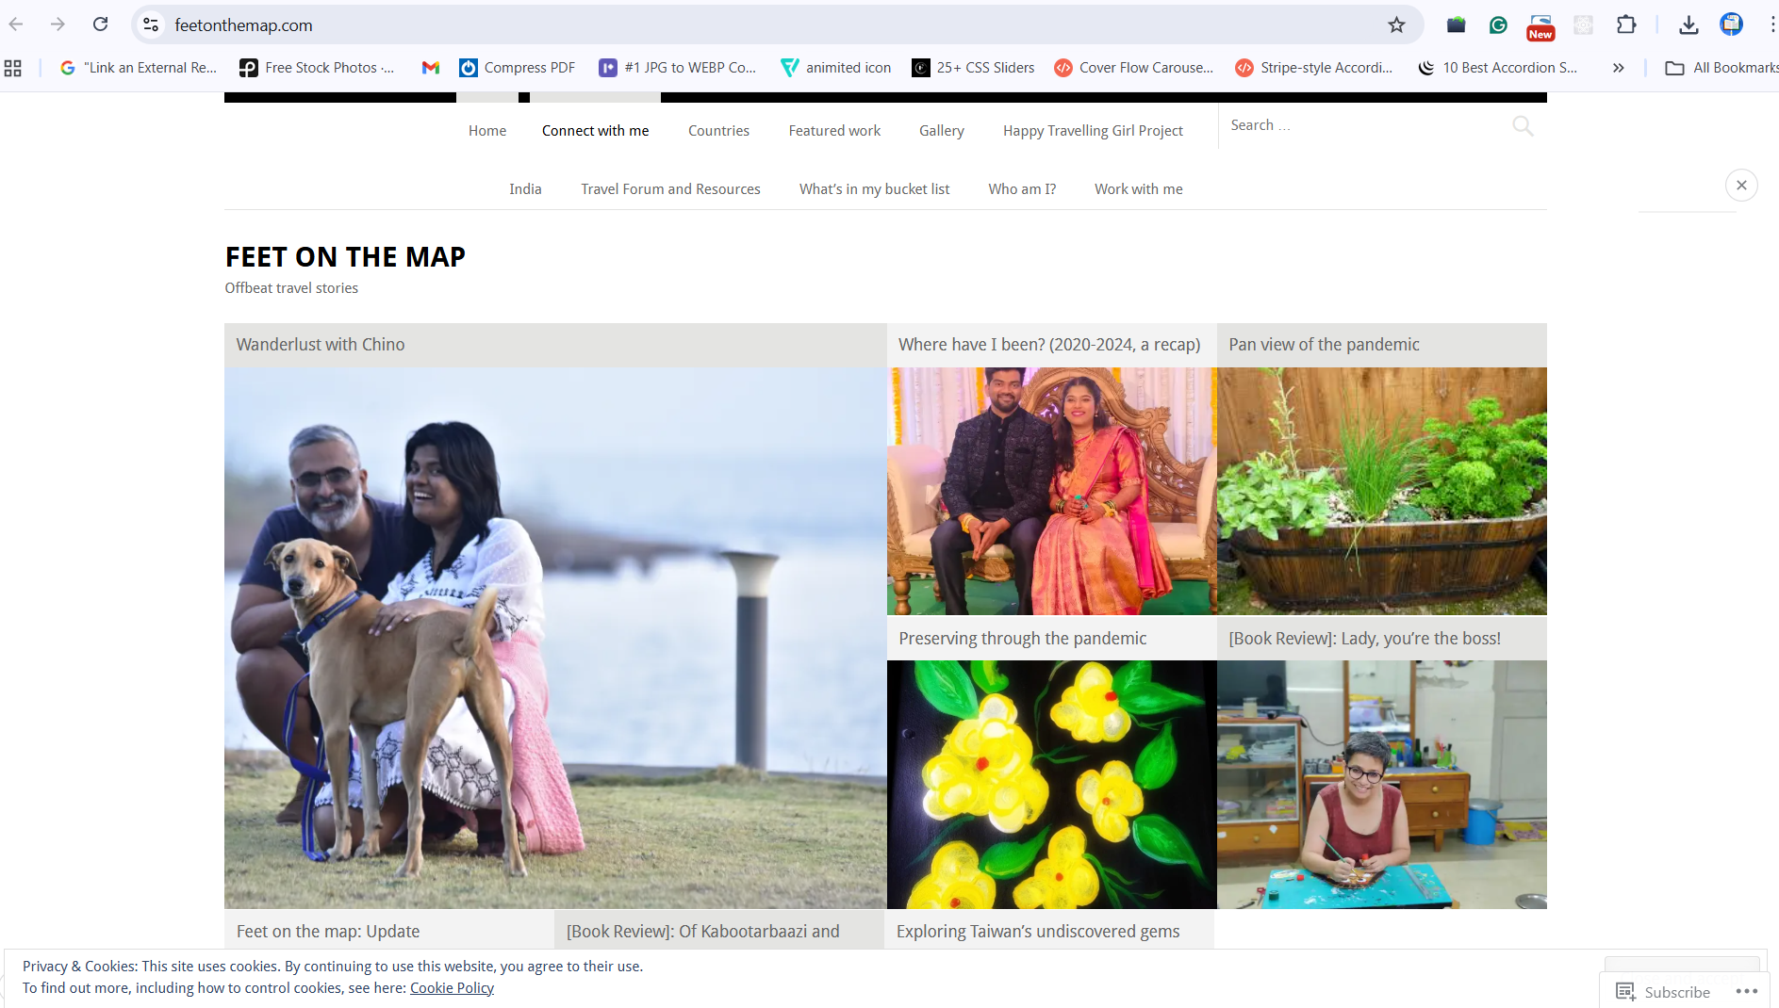The width and height of the screenshot is (1779, 1008).
Task: Click the Grammarly extension icon
Action: (1498, 24)
